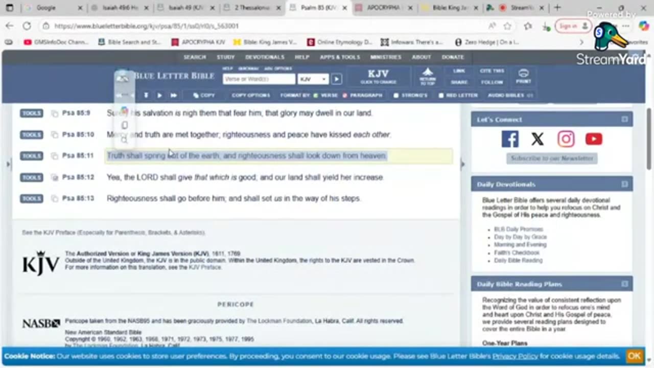Click copy icon beside Psa 85:12

pos(55,177)
